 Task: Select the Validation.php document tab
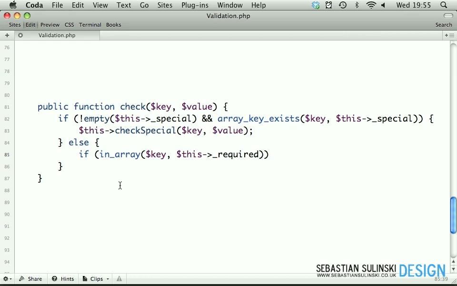pos(57,35)
